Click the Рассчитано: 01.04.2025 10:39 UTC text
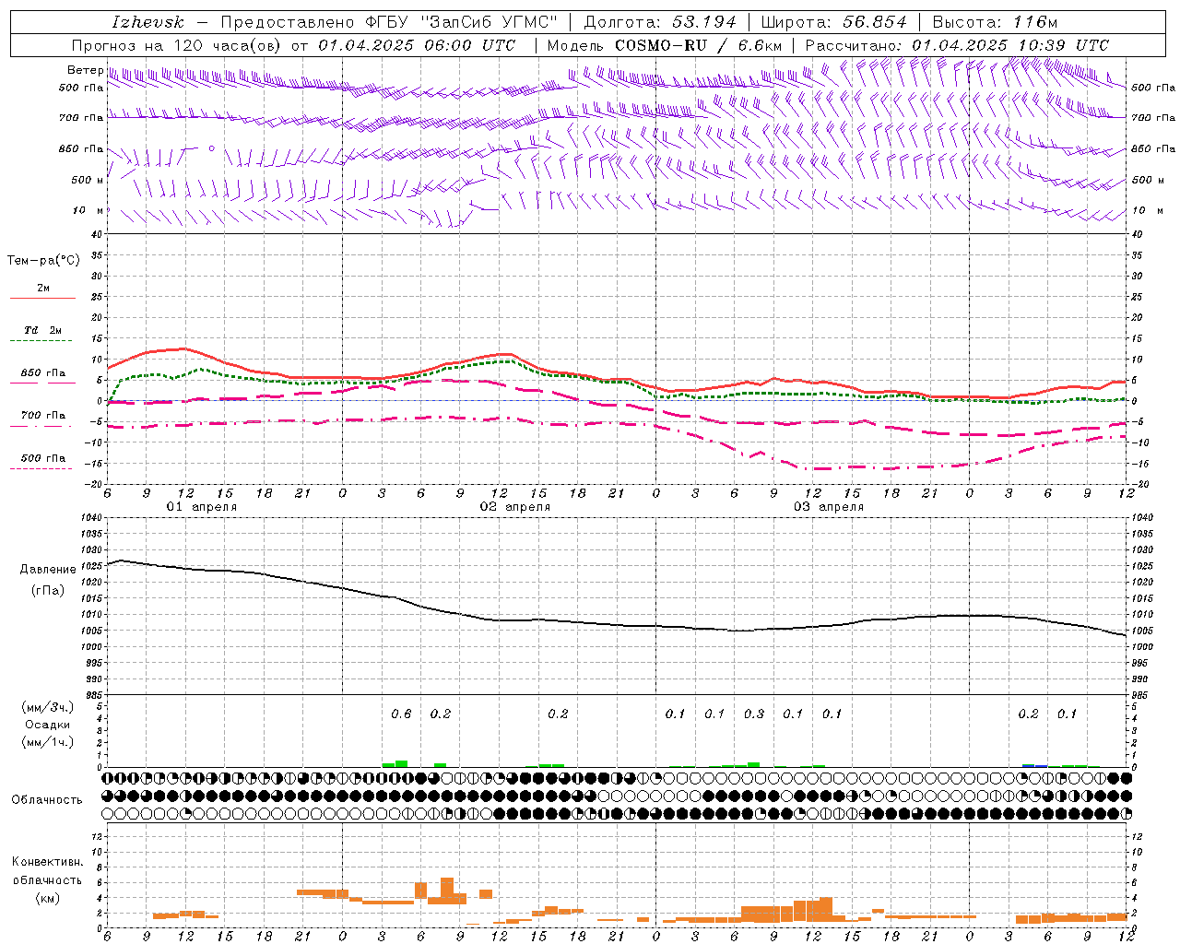Image resolution: width=1180 pixels, height=944 pixels. tap(957, 44)
